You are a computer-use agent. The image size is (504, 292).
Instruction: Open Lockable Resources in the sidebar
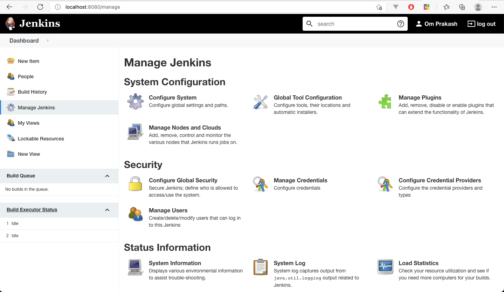pos(41,139)
